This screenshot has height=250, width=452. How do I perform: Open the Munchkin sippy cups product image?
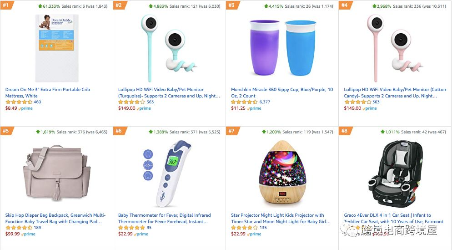(x=283, y=48)
